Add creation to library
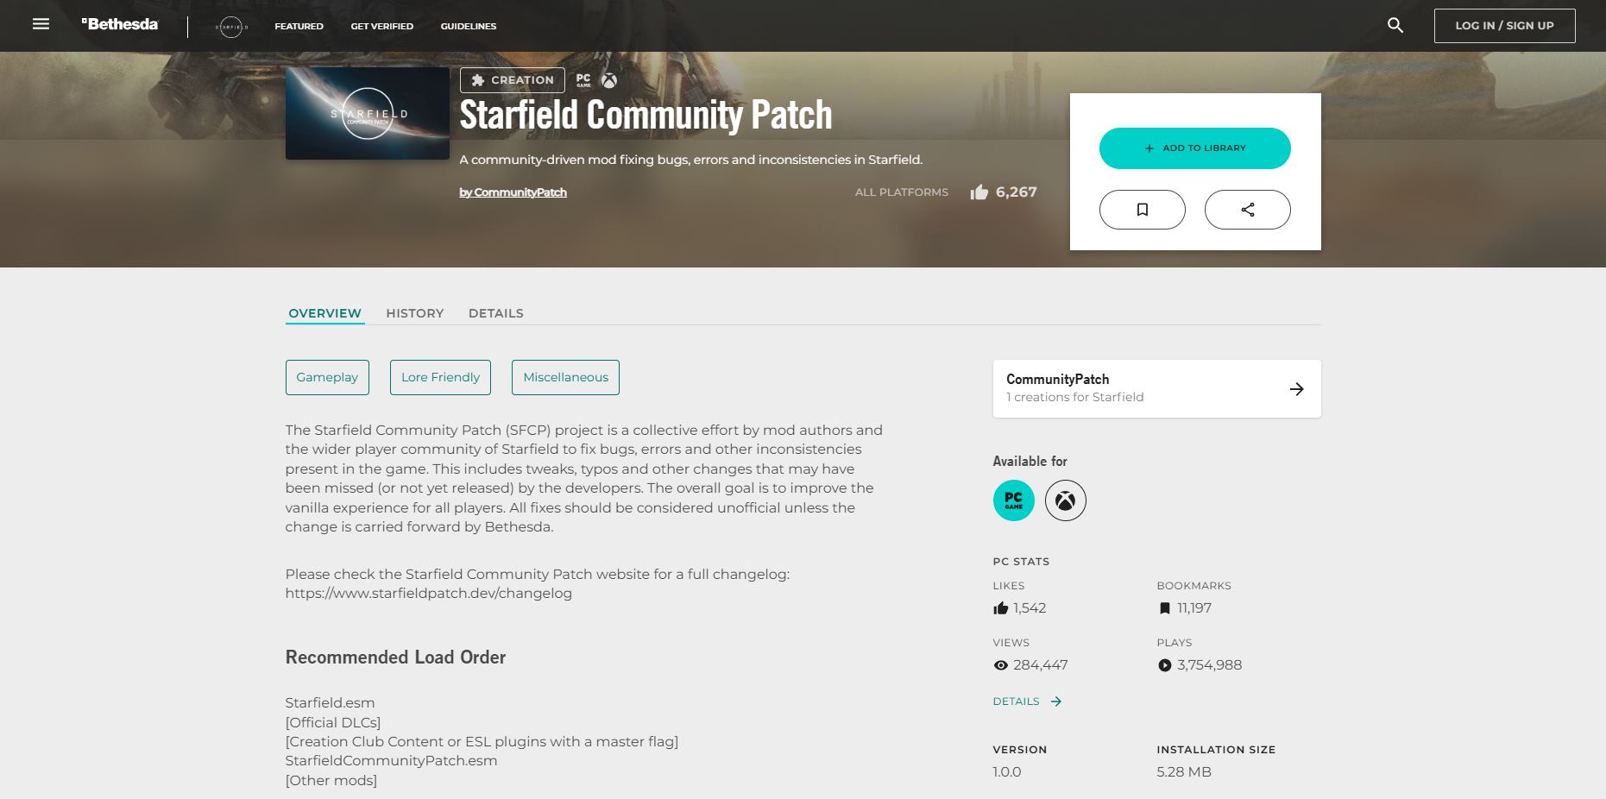The image size is (1606, 799). 1195,148
